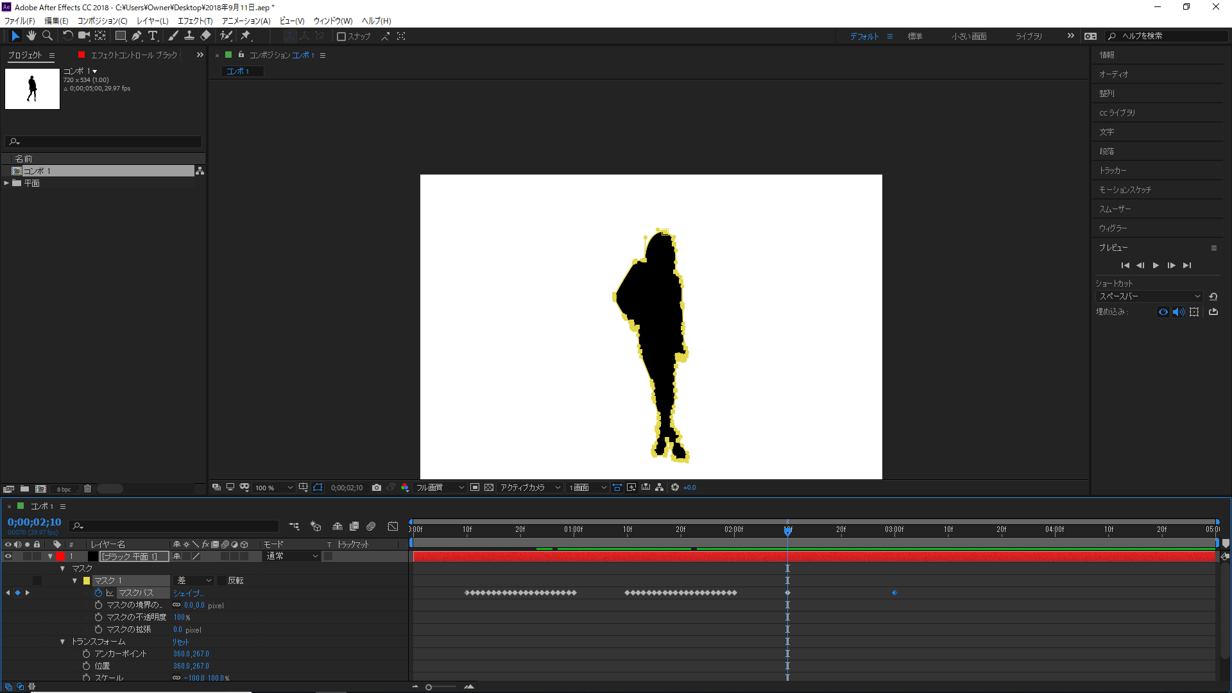Select the Hand tool

(30, 35)
